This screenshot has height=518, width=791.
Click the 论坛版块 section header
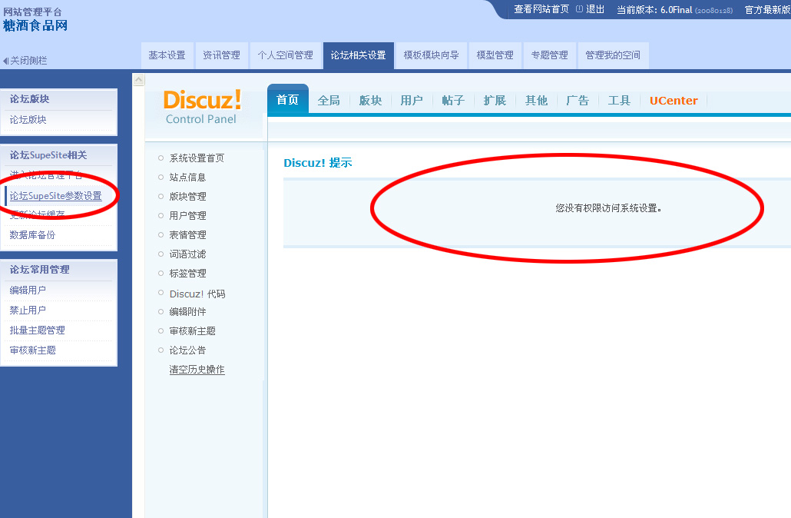tap(29, 99)
